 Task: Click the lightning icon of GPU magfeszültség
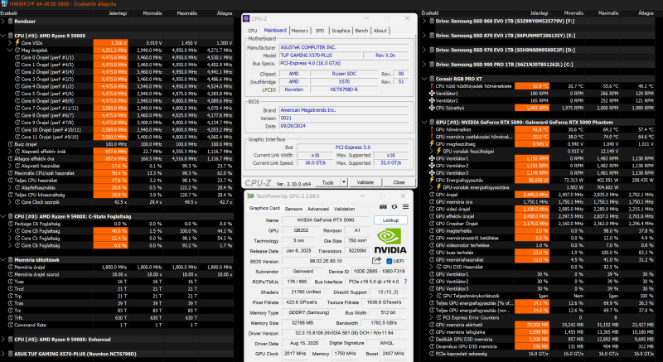(432, 144)
